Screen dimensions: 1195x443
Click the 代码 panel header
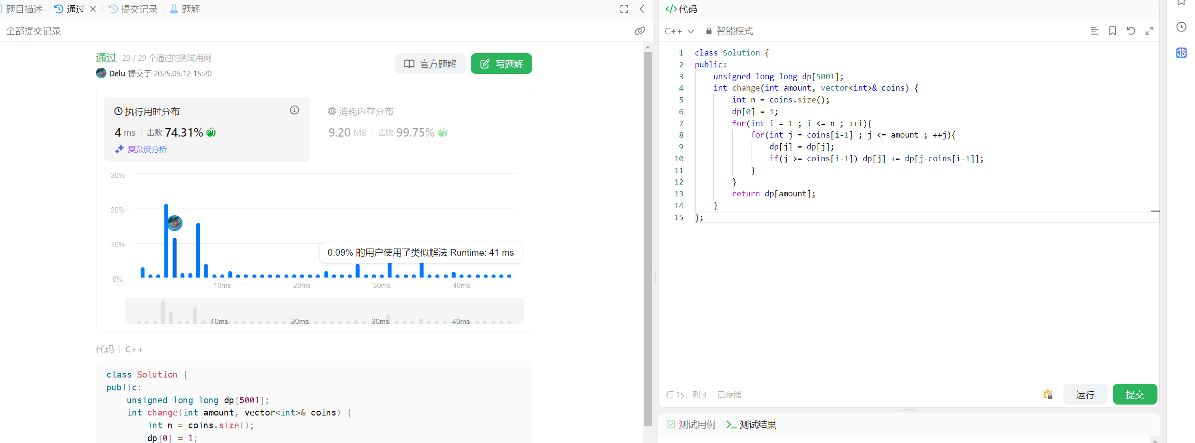681,9
